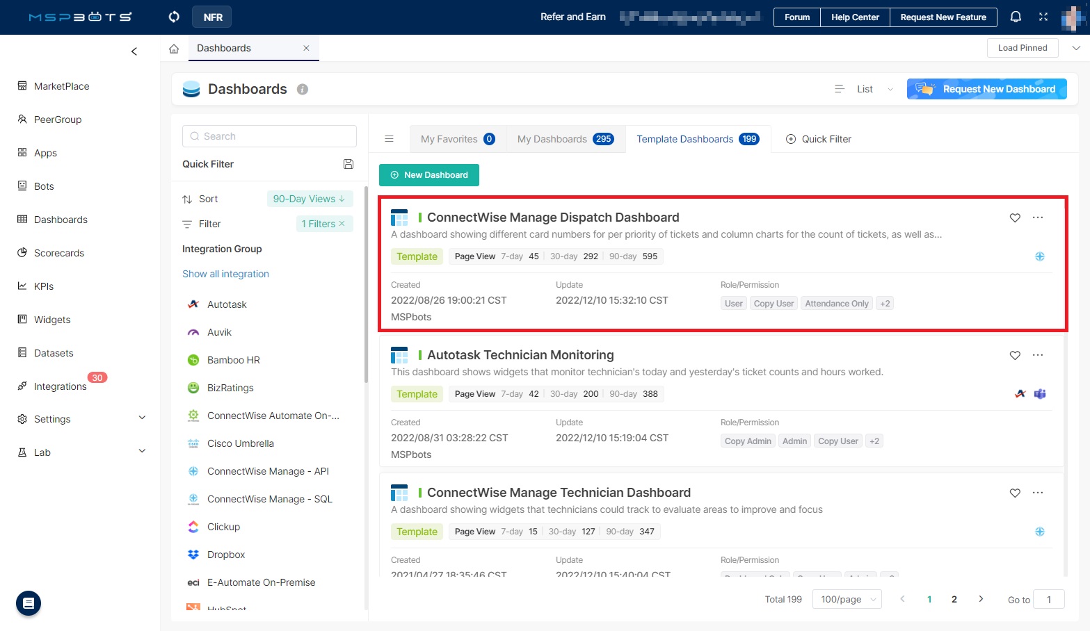This screenshot has width=1090, height=631.
Task: Open the 100/page size dropdown
Action: point(847,599)
